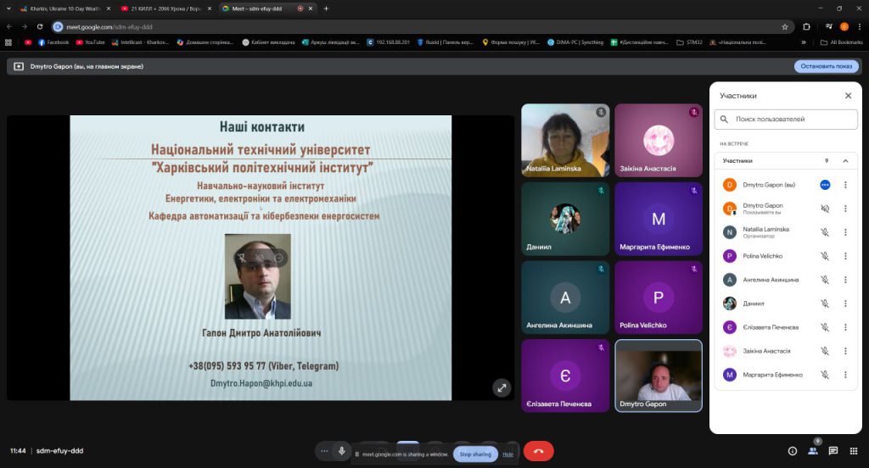Open more options for Даниил
This screenshot has width=869, height=468.
click(845, 304)
